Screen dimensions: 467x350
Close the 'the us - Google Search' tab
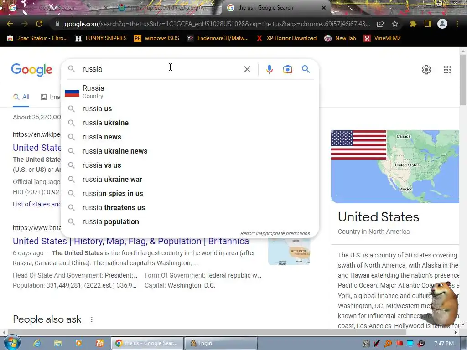pos(323,8)
